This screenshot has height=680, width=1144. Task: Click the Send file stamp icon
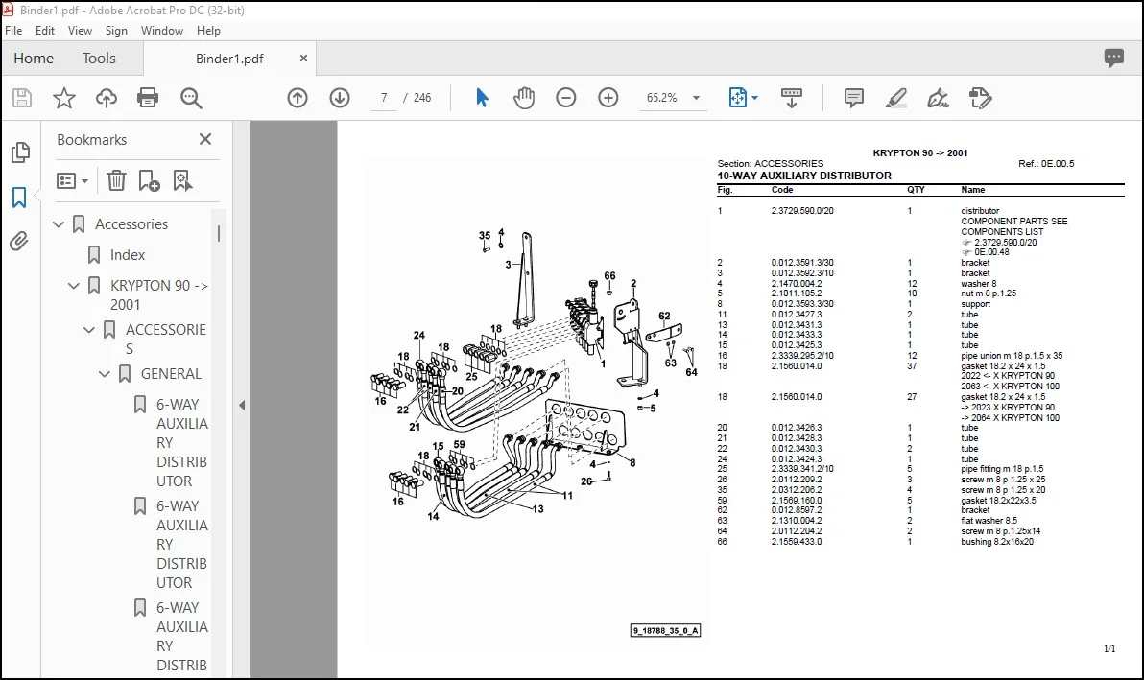point(980,98)
